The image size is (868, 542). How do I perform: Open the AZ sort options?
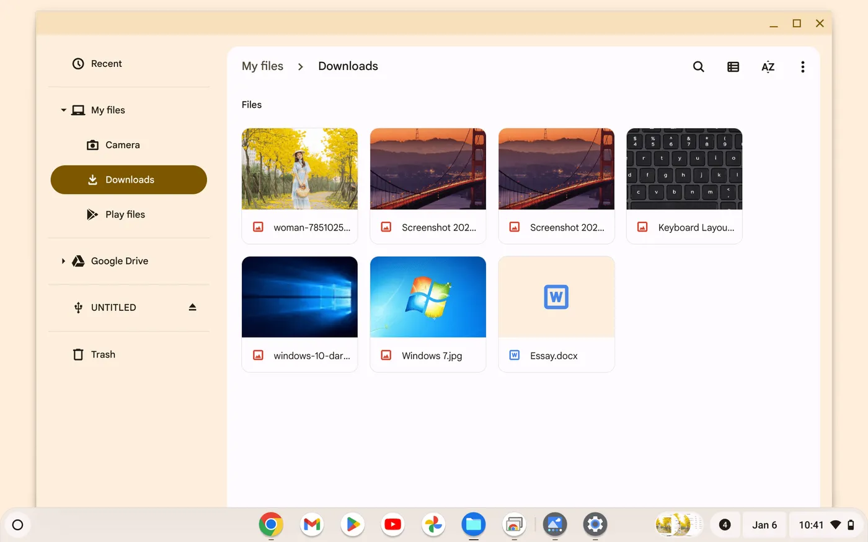point(768,67)
